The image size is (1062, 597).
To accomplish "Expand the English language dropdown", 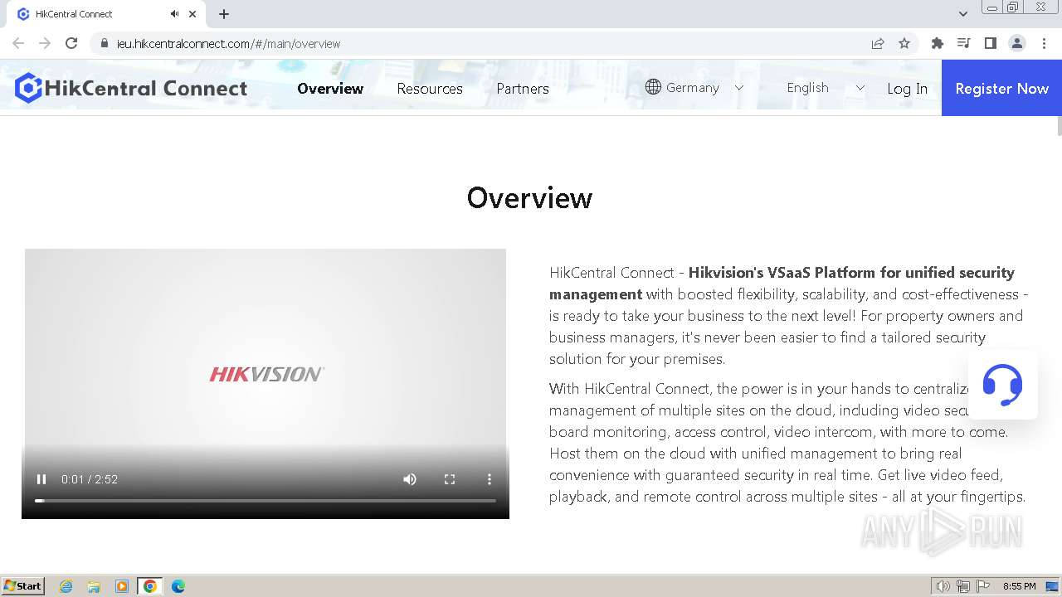I will 826,87.
